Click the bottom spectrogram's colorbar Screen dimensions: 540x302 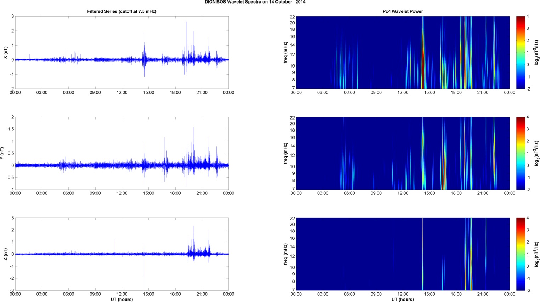coord(521,254)
